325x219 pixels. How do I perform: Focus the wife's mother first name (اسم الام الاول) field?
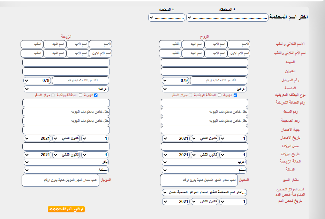100,53
